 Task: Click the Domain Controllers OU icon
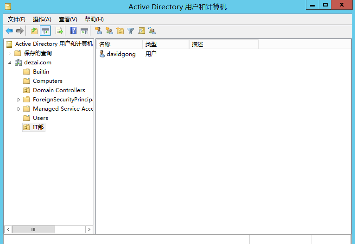(x=26, y=90)
